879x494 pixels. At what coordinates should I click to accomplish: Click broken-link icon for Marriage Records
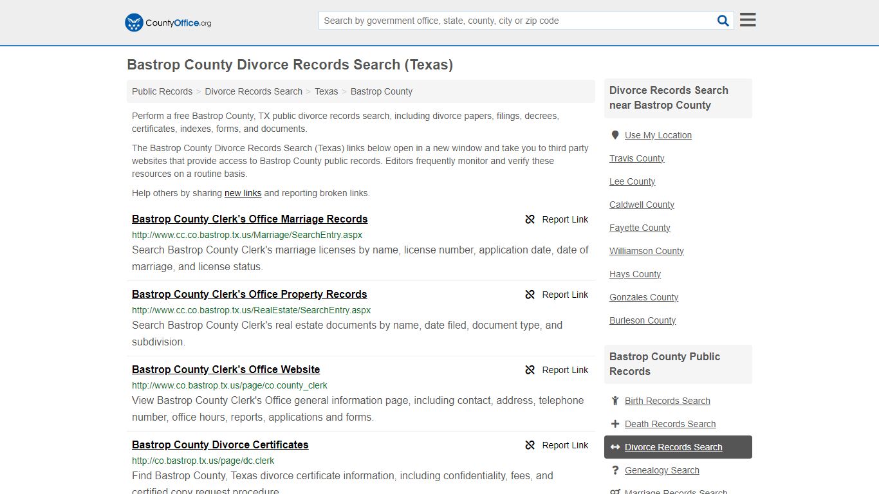pos(530,219)
